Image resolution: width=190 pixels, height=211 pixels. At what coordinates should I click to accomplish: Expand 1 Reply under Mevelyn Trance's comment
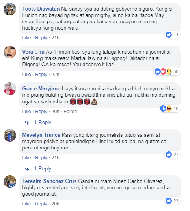43,169
